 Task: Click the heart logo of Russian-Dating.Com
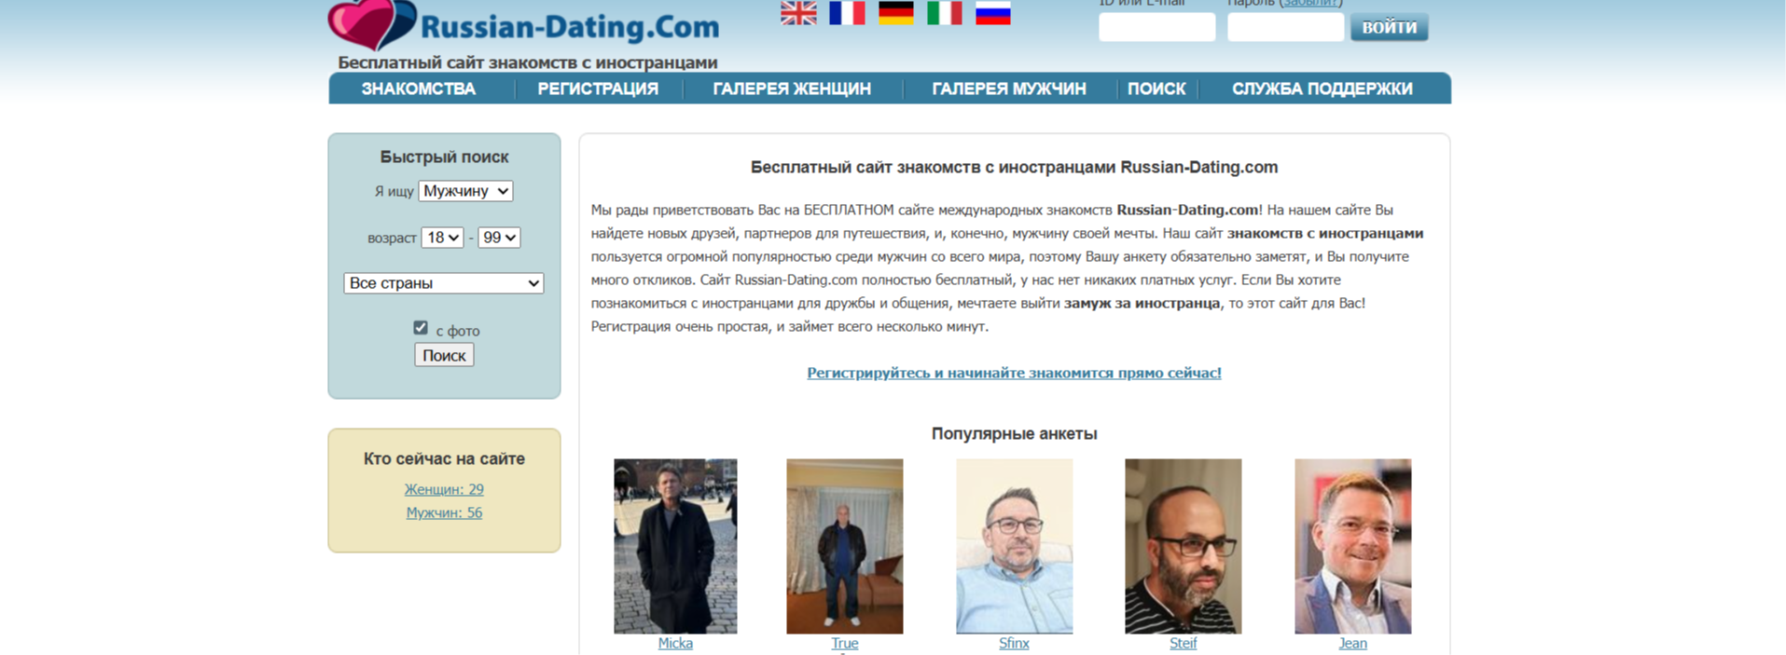(x=371, y=24)
